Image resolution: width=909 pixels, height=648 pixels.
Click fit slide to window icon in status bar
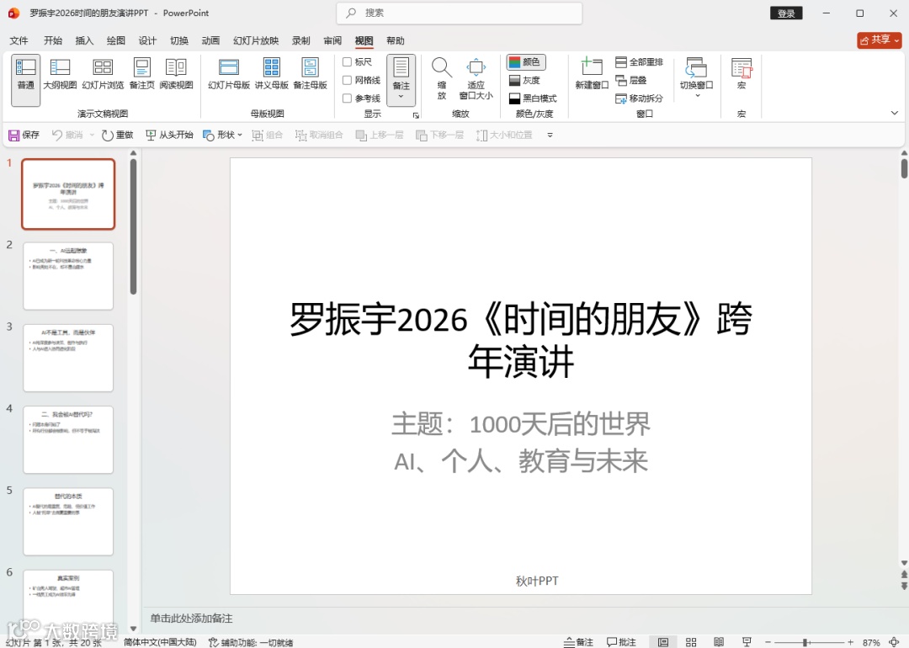(895, 642)
